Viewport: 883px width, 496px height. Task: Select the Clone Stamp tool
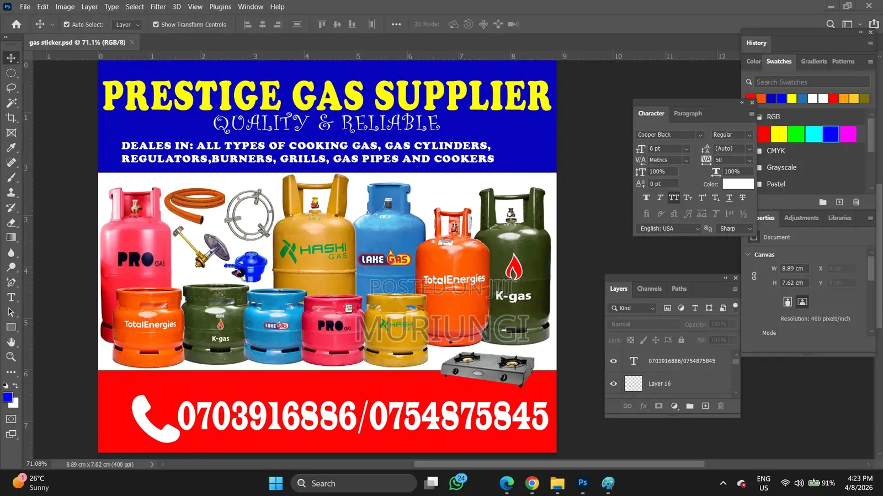(x=11, y=193)
